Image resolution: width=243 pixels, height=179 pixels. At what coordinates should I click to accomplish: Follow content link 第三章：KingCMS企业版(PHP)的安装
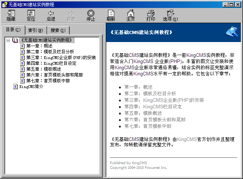pos(164,100)
